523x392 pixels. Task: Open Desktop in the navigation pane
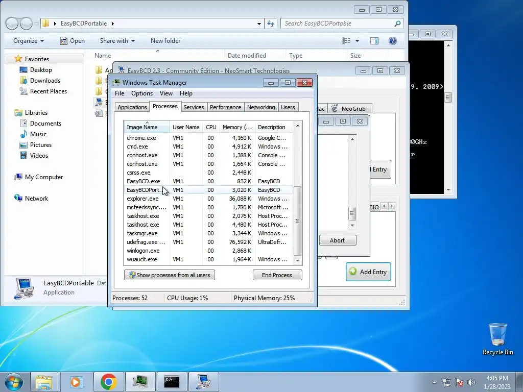pos(41,69)
